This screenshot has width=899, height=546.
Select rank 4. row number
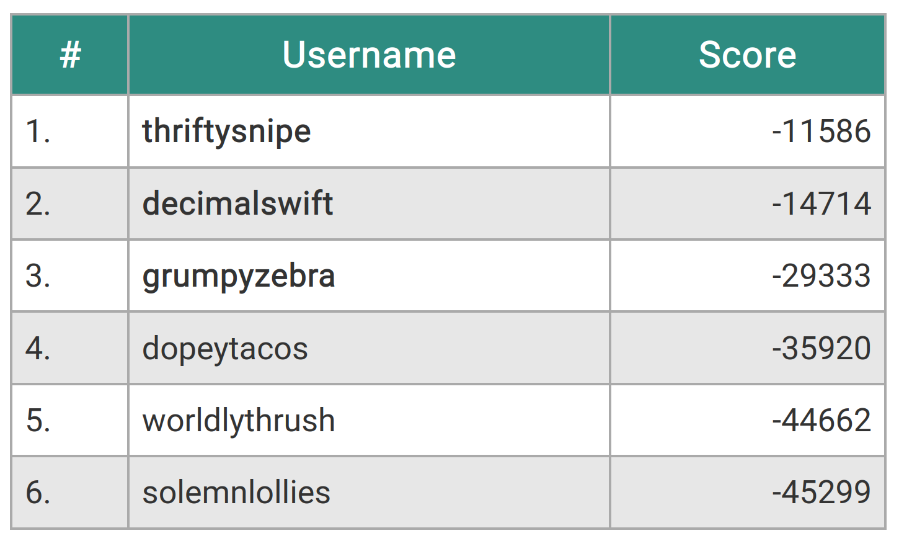click(x=38, y=348)
